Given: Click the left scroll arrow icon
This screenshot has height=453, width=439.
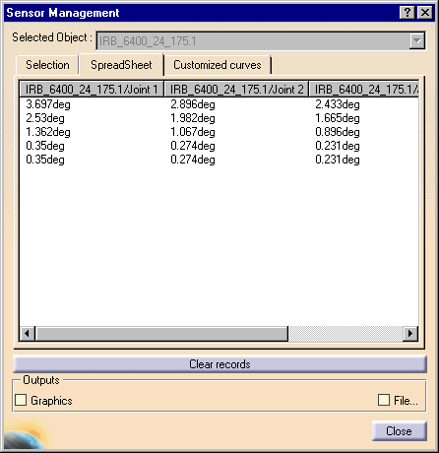Looking at the screenshot, I should [x=28, y=334].
